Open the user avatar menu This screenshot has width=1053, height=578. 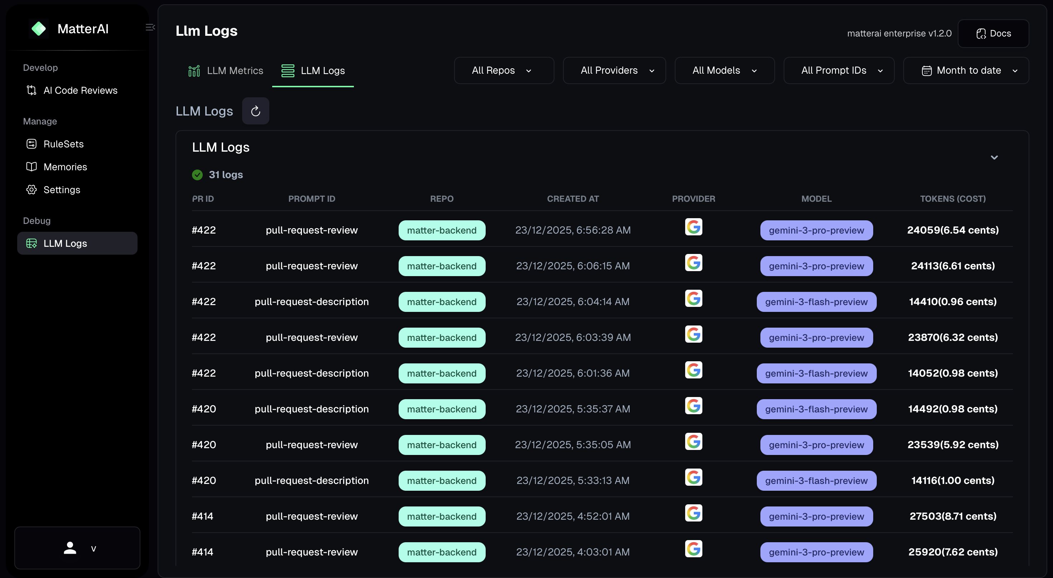(x=70, y=548)
